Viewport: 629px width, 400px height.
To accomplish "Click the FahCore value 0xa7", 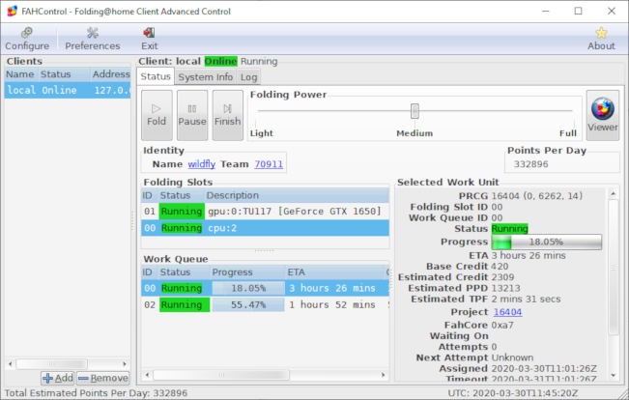I will (502, 325).
